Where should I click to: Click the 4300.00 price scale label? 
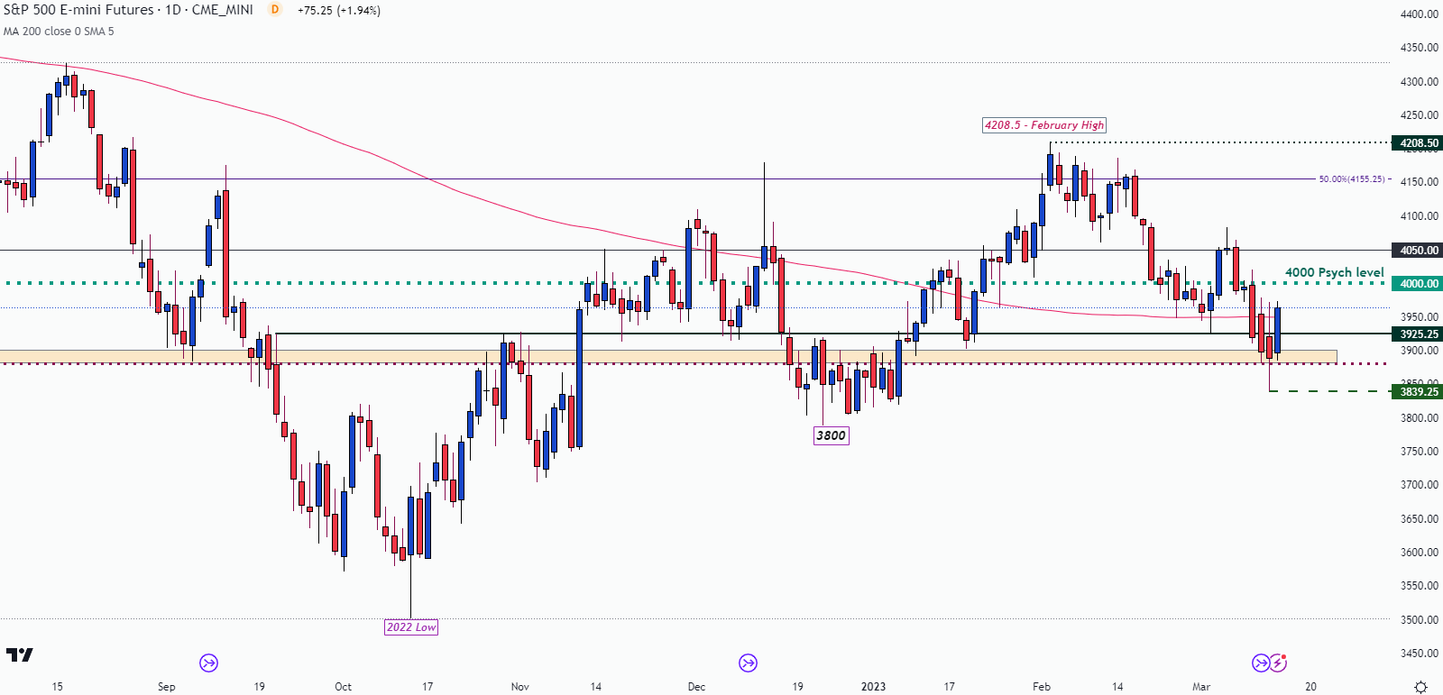[x=1420, y=81]
